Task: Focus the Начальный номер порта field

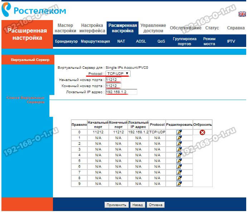Action: click(113, 80)
